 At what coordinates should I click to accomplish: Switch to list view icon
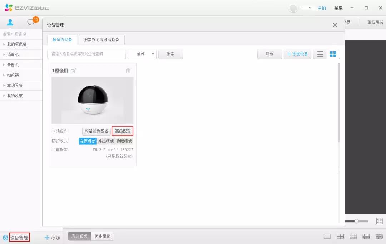pyautogui.click(x=320, y=54)
